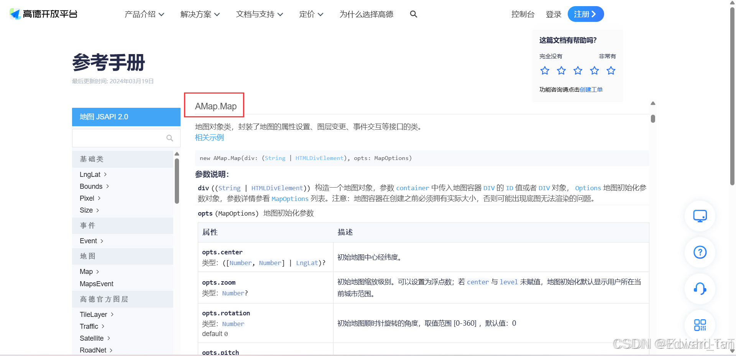Click the browser page vertical scrollbar
Screen dimensions: 736x356
(x=733, y=96)
